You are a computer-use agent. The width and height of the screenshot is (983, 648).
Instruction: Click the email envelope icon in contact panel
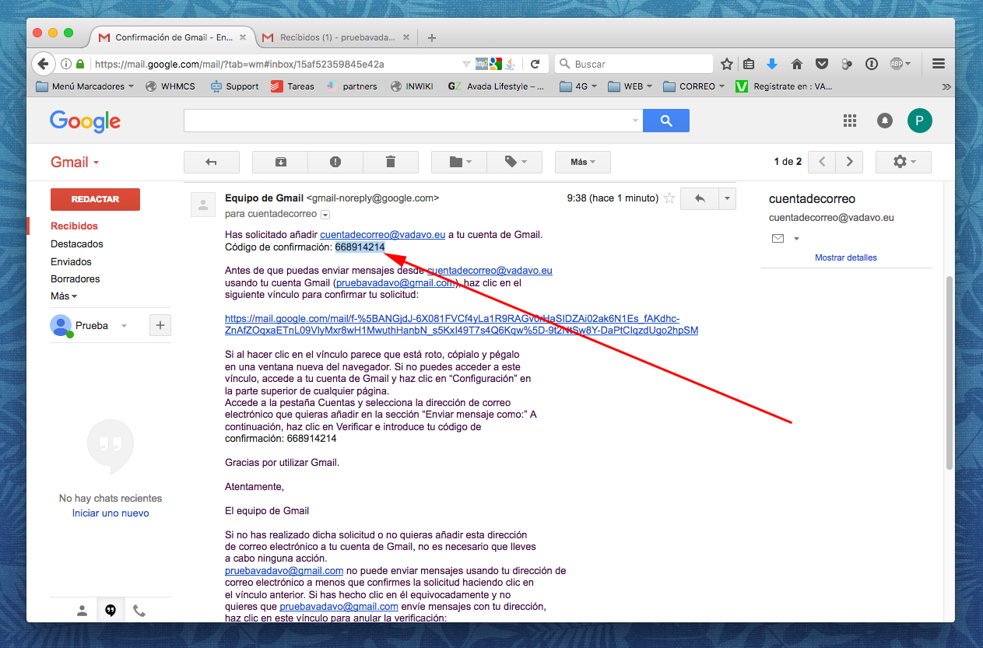click(x=778, y=238)
